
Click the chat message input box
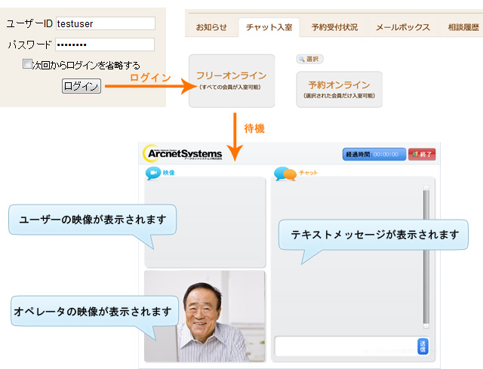(346, 346)
